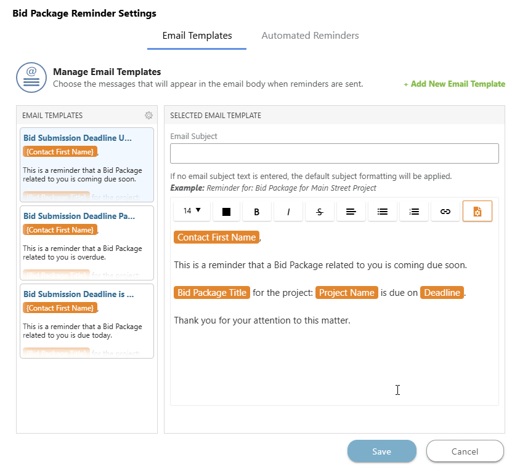
Task: Focus the Email Subject input field
Action: [x=335, y=153]
